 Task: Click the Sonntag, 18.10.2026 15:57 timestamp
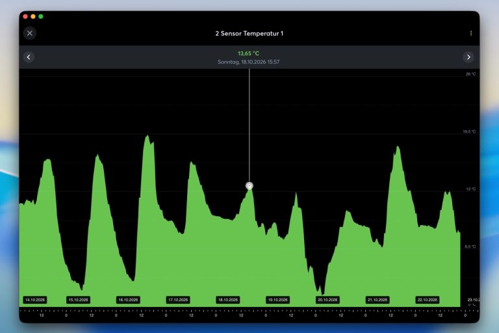[x=249, y=62]
